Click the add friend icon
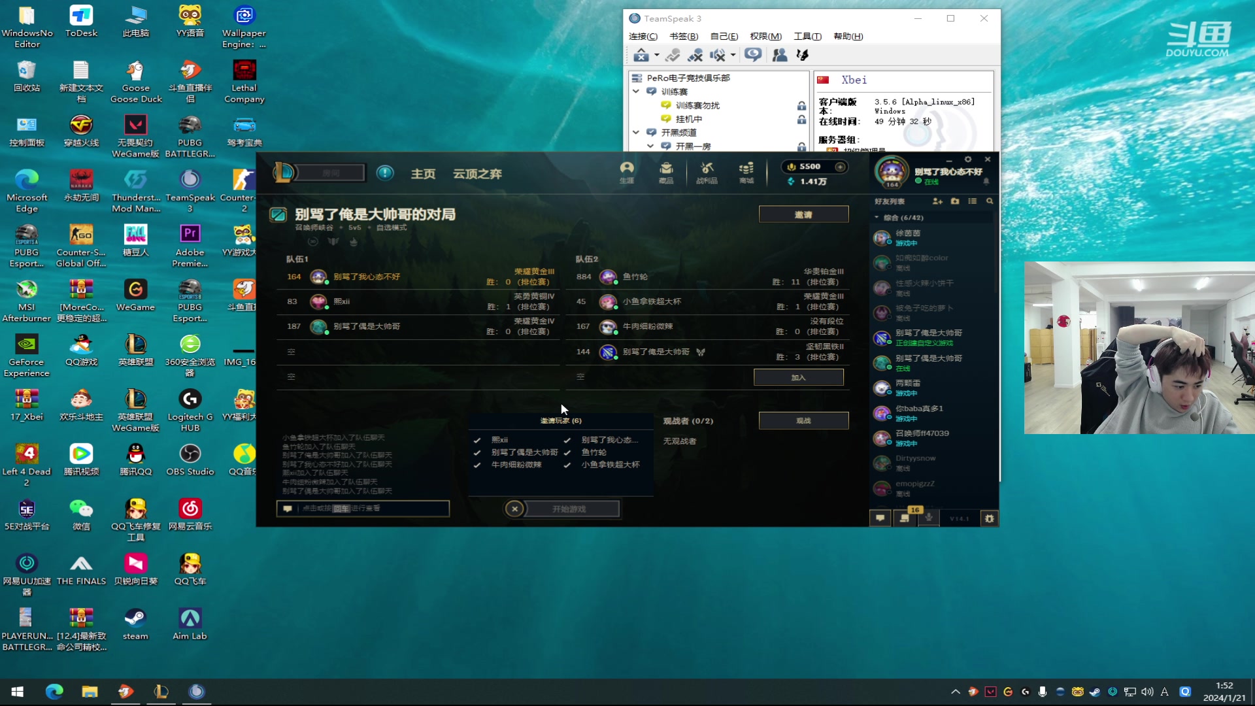The width and height of the screenshot is (1255, 706). coord(937,201)
